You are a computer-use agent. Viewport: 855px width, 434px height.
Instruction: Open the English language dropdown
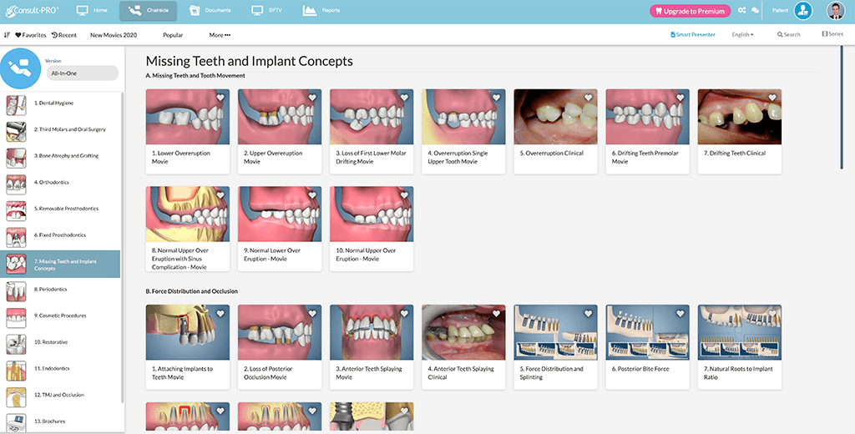click(742, 34)
